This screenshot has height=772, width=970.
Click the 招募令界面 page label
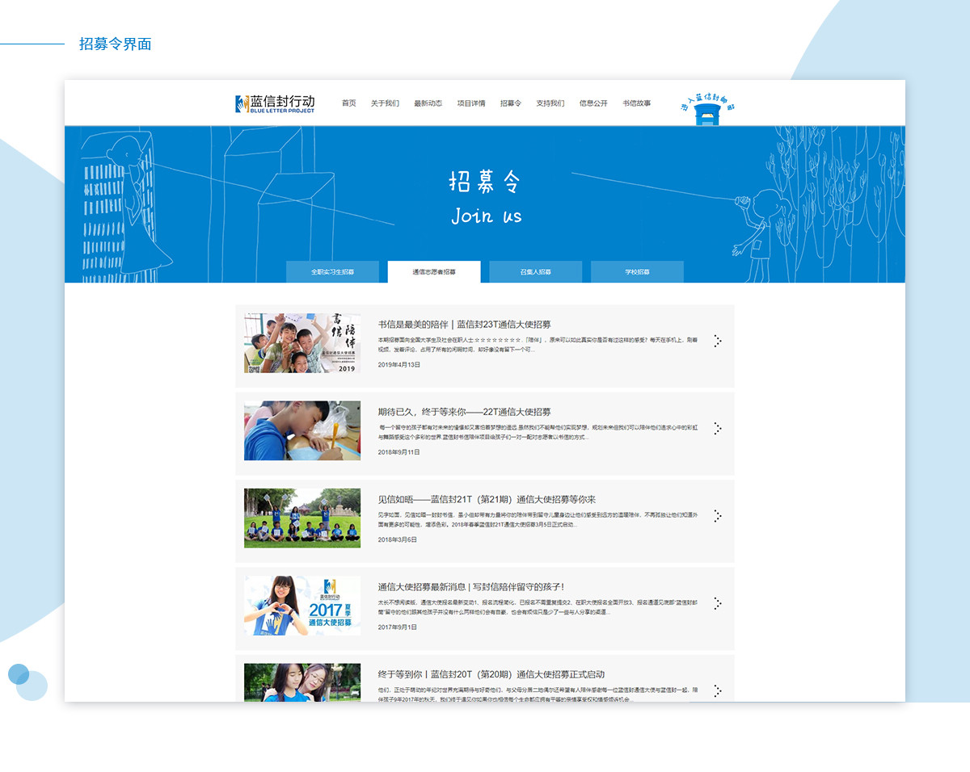point(115,44)
